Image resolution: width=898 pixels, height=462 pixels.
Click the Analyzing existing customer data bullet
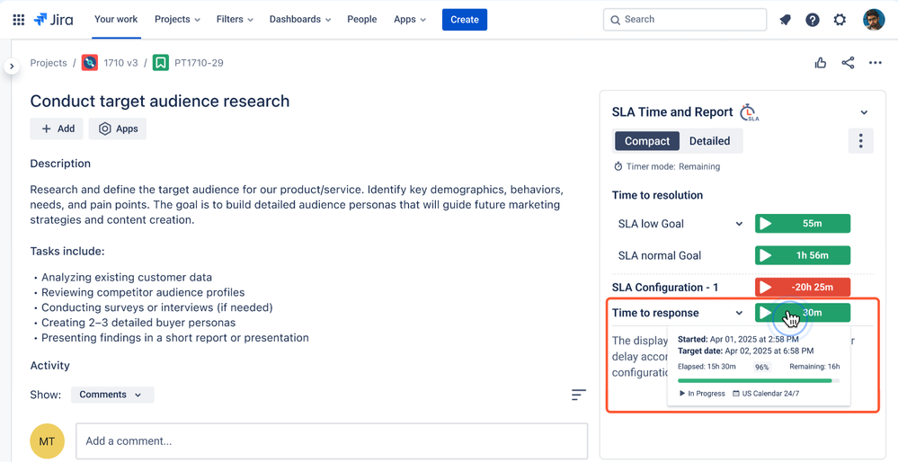pos(127,278)
